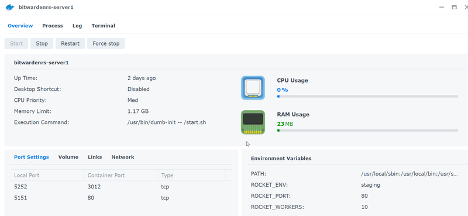Click CPU Priority value 'Med'
Viewport: 468px width, 216px height.
pyautogui.click(x=133, y=100)
